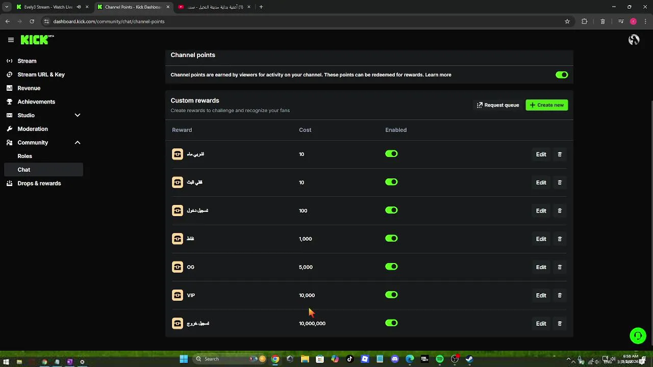Delete the OG reward with its trash icon

560,267
